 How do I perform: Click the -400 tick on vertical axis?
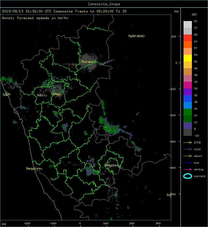[172, 168]
